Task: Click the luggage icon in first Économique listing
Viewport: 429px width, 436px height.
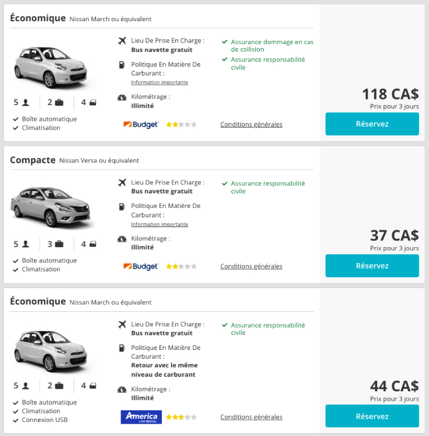Action: click(59, 103)
